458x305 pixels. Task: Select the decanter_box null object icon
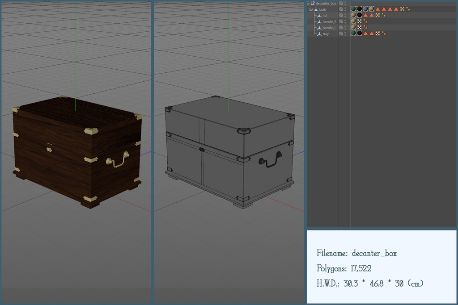[x=313, y=3]
